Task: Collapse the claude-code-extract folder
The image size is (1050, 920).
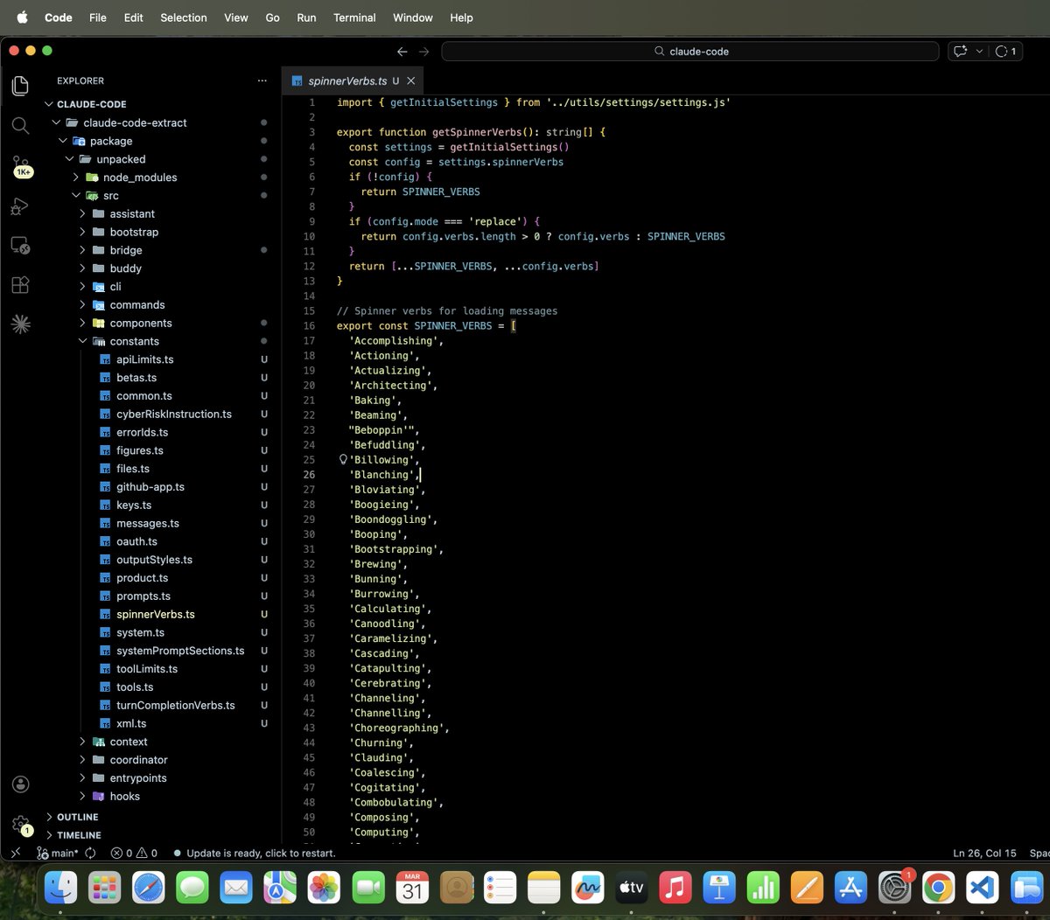Action: 56,122
